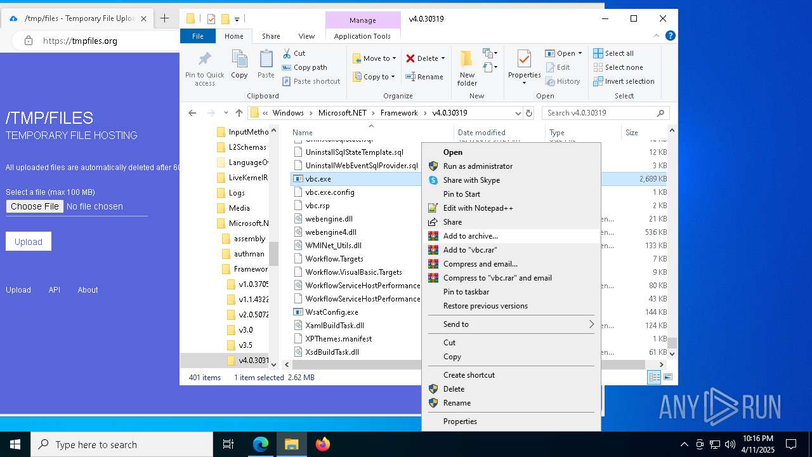Click the volume icon in system tray
Image resolution: width=812 pixels, height=457 pixels.
coord(730,444)
